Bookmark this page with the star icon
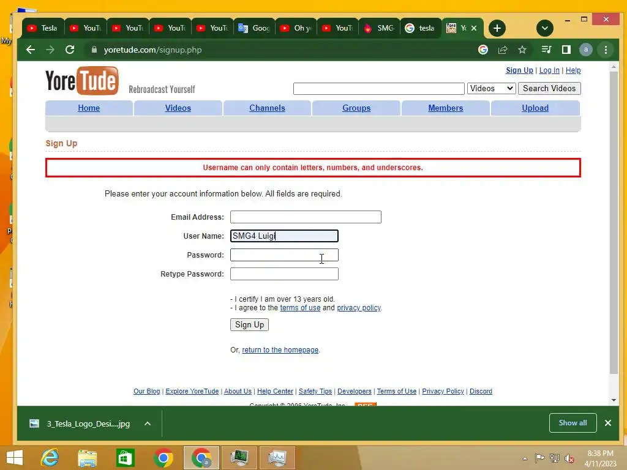627x470 pixels. 522,50
